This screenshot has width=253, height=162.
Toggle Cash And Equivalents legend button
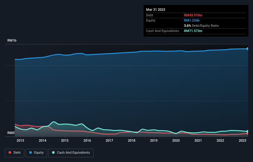[71, 153]
